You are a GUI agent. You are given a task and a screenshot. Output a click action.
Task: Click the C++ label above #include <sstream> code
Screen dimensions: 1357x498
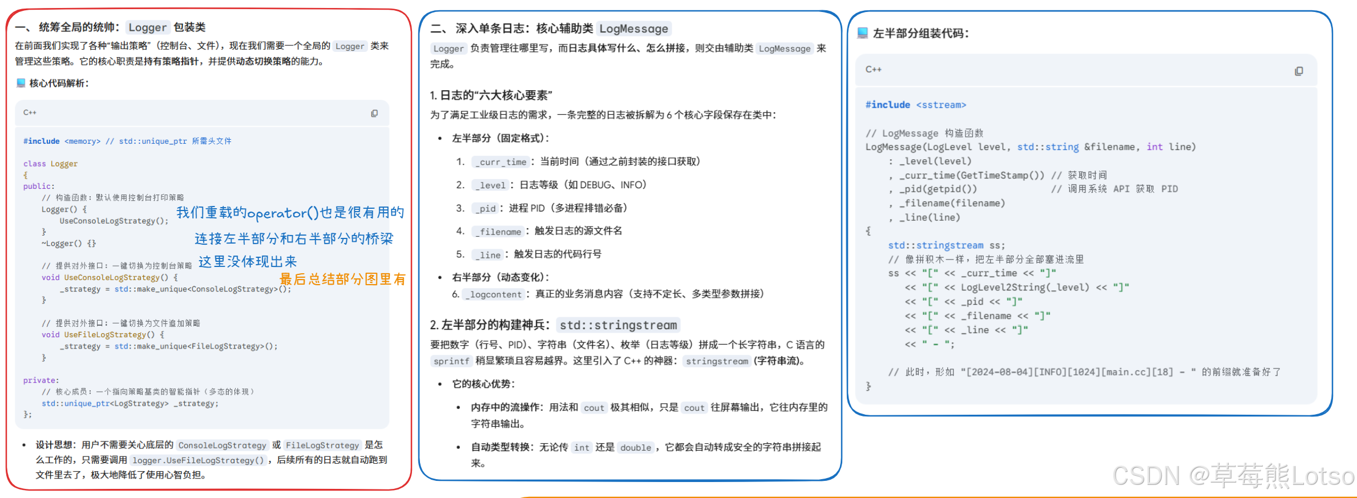click(x=873, y=69)
